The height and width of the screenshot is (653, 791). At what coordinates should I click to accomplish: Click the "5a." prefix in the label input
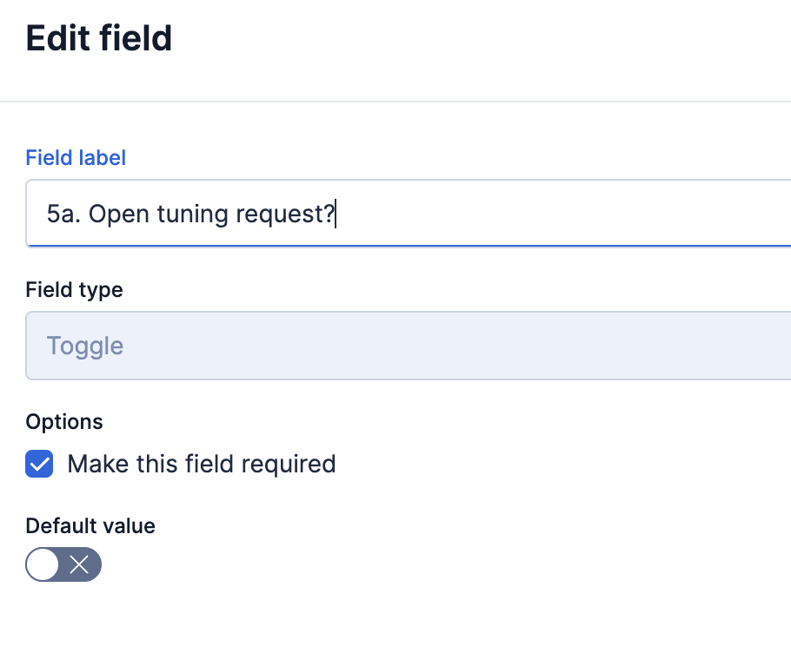point(63,214)
